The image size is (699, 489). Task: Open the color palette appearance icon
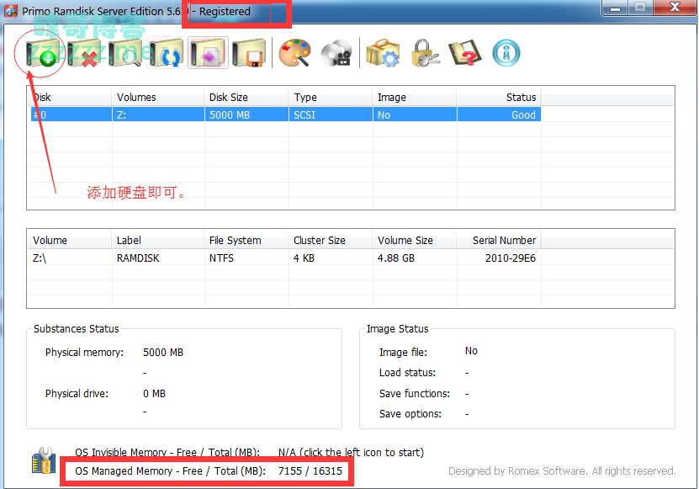click(294, 54)
